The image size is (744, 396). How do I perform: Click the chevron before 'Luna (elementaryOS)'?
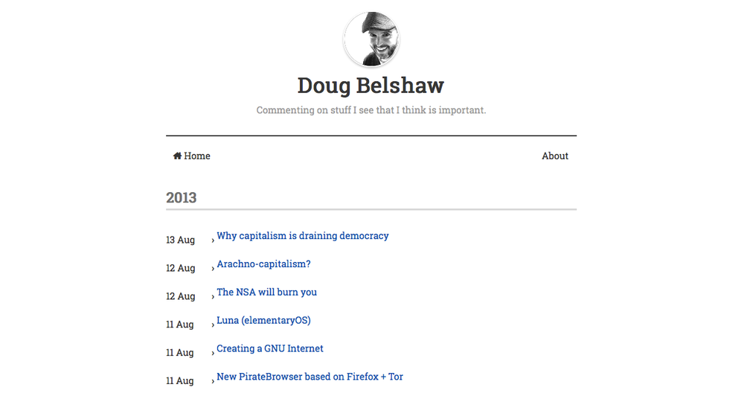213,325
